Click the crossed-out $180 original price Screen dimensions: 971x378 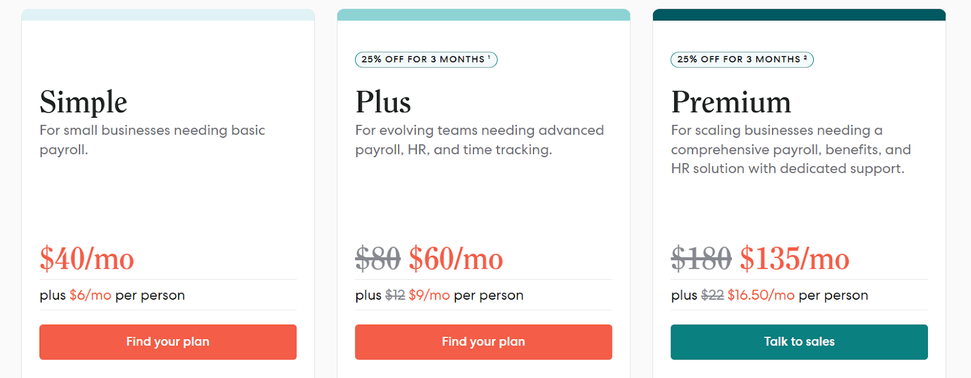pos(701,258)
